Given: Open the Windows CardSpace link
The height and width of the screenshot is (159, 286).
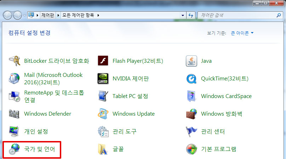Looking at the screenshot, I should [x=226, y=96].
